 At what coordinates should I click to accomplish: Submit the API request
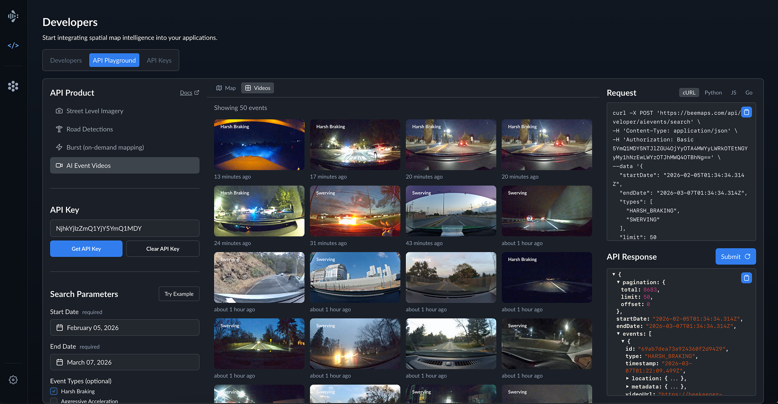tap(736, 256)
